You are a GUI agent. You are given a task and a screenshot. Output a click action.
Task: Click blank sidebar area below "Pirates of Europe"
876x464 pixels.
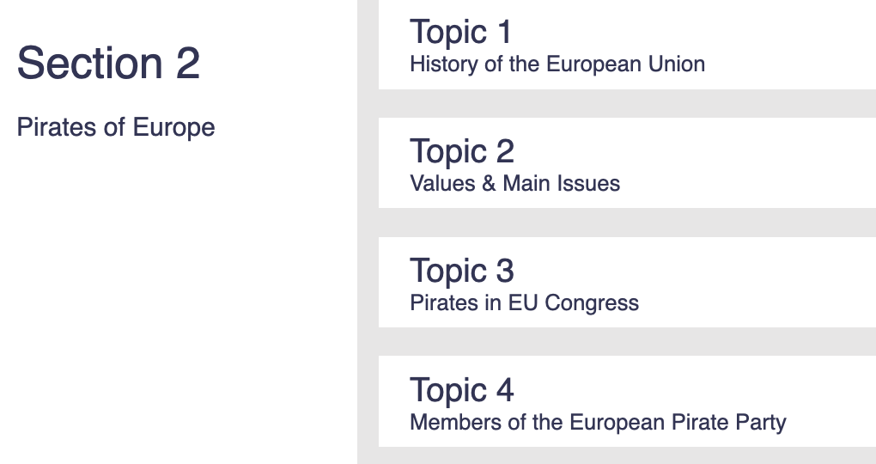[179, 302]
